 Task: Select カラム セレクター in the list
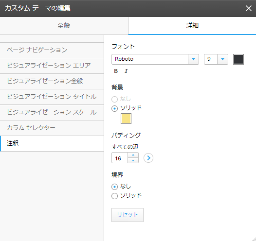point(52,128)
